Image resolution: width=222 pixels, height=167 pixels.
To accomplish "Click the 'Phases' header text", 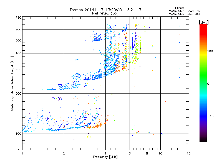I will click(x=180, y=8).
